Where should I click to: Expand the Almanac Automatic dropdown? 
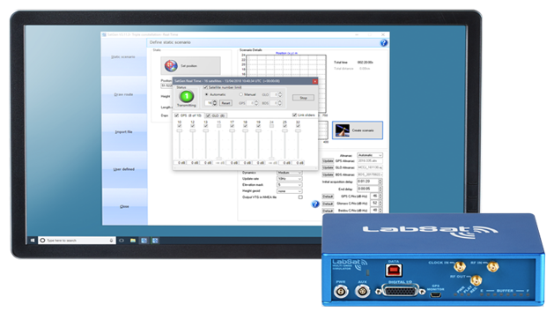(x=370, y=155)
